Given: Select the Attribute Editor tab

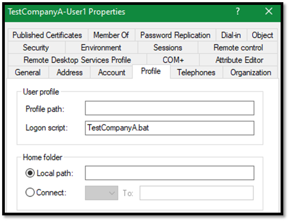Looking at the screenshot, I should pyautogui.click(x=239, y=60).
